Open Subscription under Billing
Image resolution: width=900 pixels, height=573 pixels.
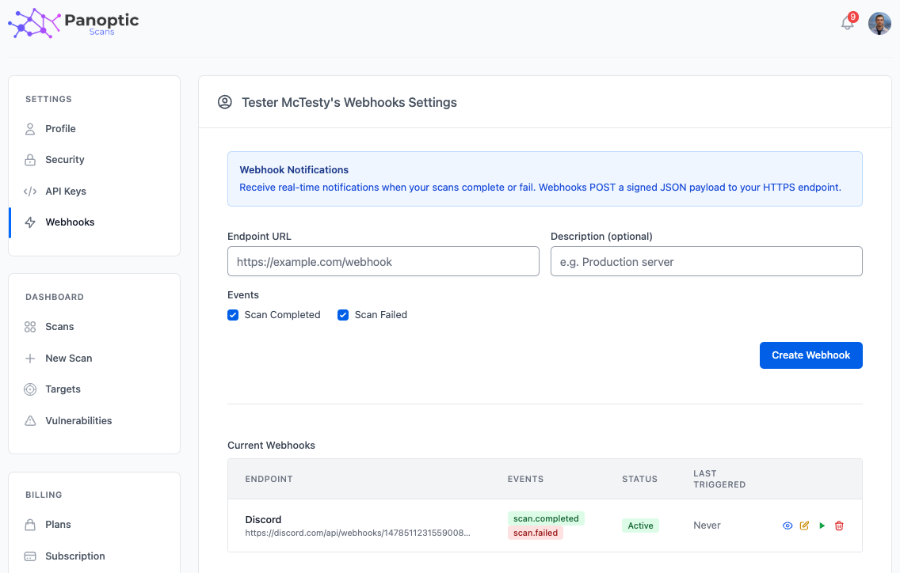click(x=74, y=556)
